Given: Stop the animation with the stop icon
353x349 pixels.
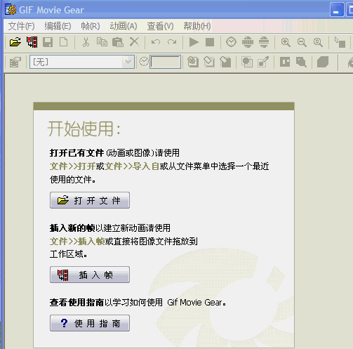Looking at the screenshot, I should (210, 42).
